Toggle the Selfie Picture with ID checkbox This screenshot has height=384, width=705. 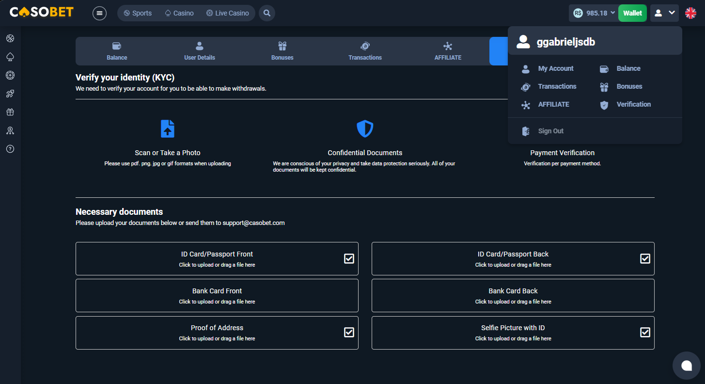click(x=645, y=332)
